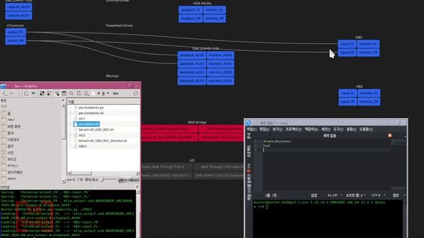Open UTF-8 encoding dropdown in Kate

pos(378,195)
